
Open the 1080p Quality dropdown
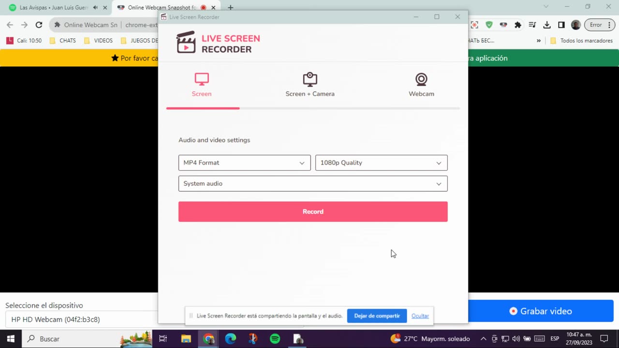tap(382, 163)
